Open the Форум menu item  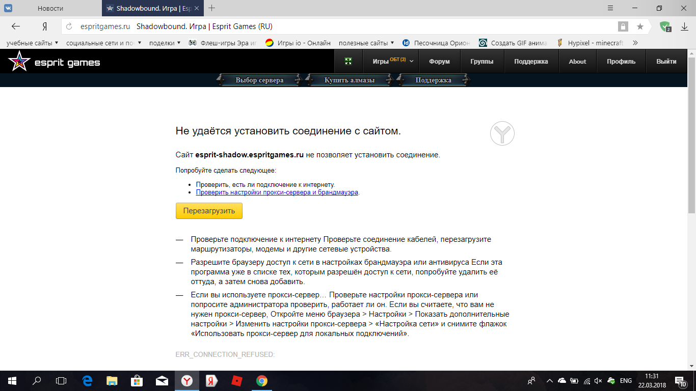(439, 61)
